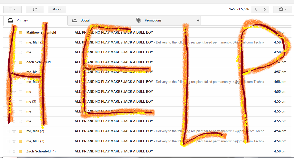Expand the settings gear menu
Image resolution: width=294 pixels, height=158 pixels.
pyautogui.click(x=282, y=9)
